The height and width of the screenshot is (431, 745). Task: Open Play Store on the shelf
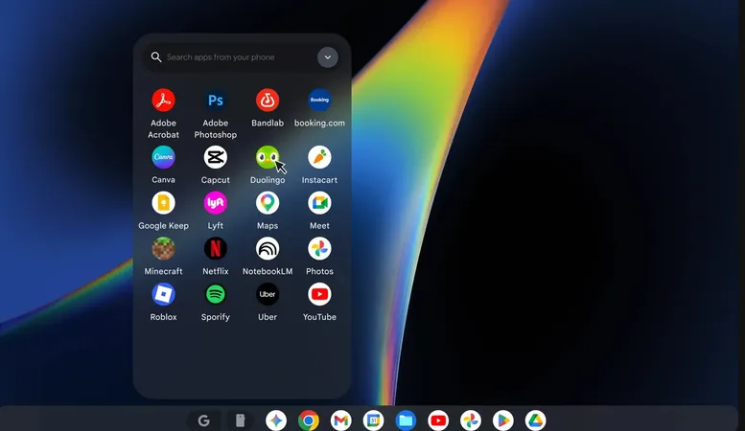click(503, 420)
